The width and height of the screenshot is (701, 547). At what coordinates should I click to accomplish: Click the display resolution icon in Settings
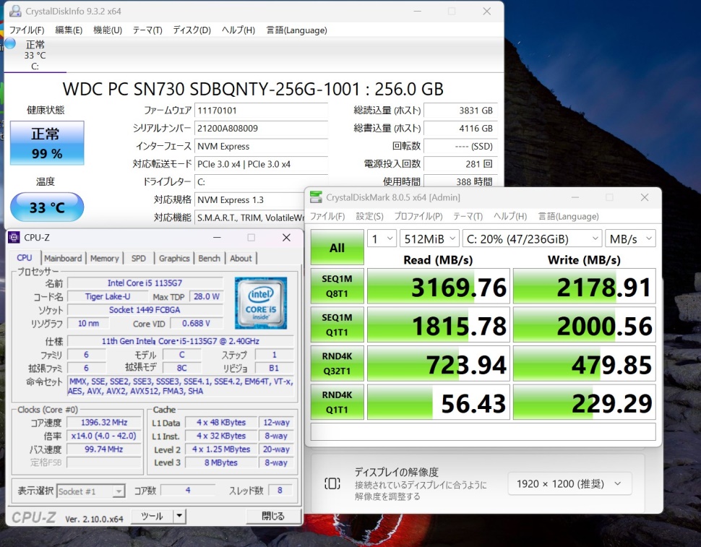(x=332, y=483)
